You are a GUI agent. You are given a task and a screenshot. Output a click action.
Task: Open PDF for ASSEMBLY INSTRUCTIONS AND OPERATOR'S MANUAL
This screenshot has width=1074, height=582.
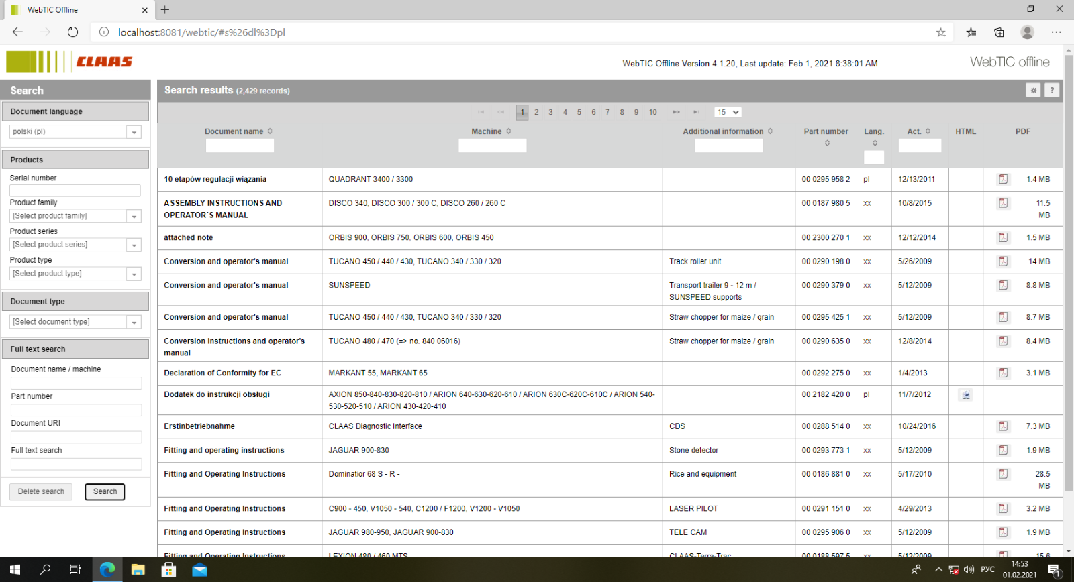point(1003,203)
